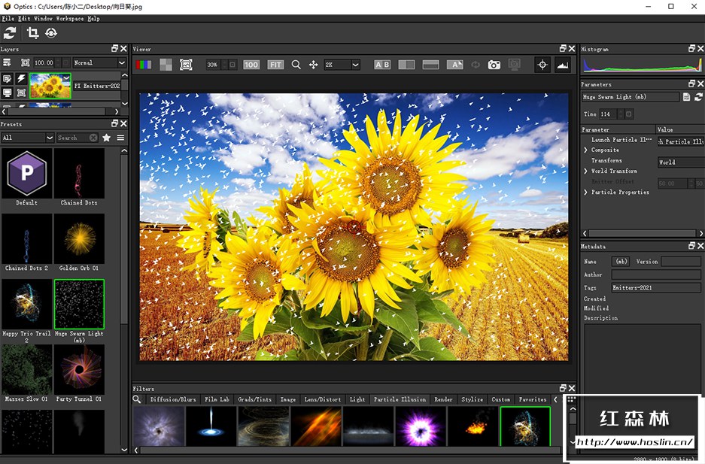Open the Normal blend mode dropdown
The image size is (705, 464).
pos(99,63)
